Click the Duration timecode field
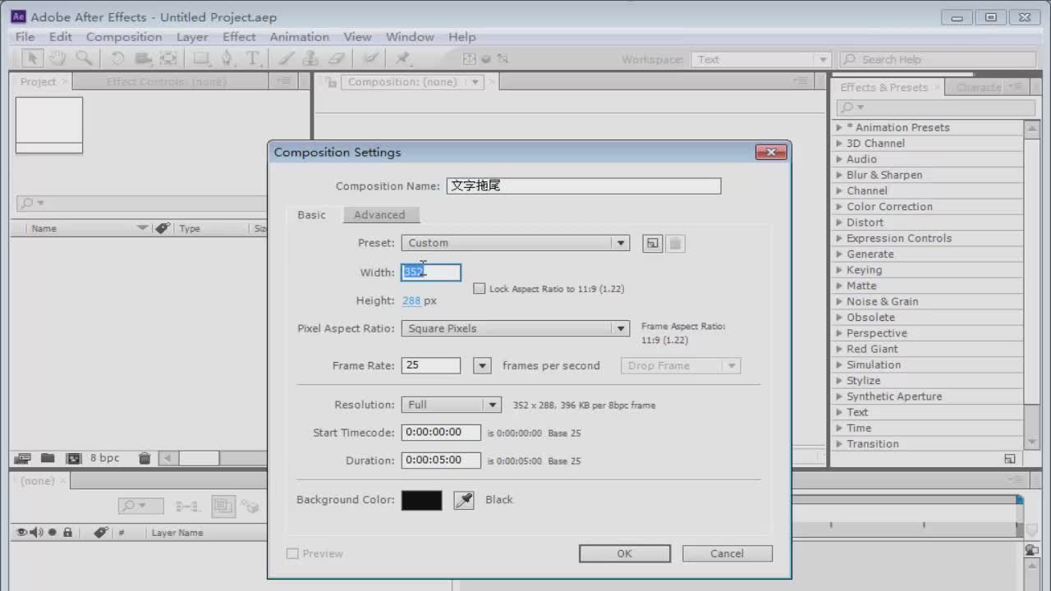Screen dimensions: 1051x591 (x=441, y=460)
